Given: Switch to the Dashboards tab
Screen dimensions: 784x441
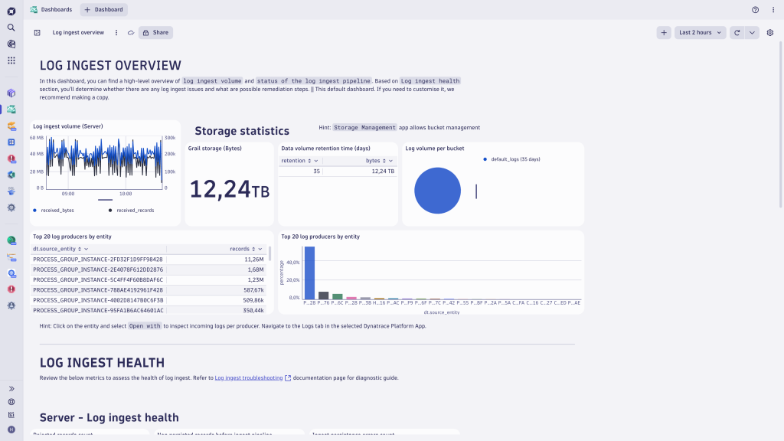Looking at the screenshot, I should (x=51, y=9).
